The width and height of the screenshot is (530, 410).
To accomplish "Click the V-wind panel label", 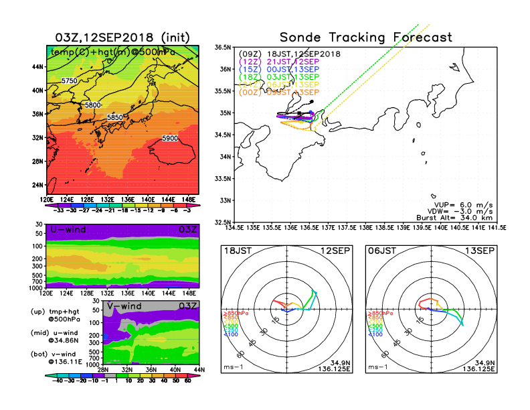I will tap(125, 306).
